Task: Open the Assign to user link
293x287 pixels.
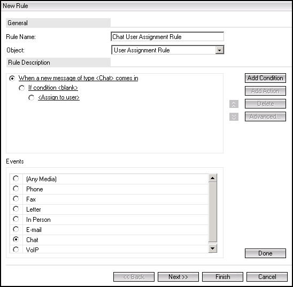Action: pos(59,97)
